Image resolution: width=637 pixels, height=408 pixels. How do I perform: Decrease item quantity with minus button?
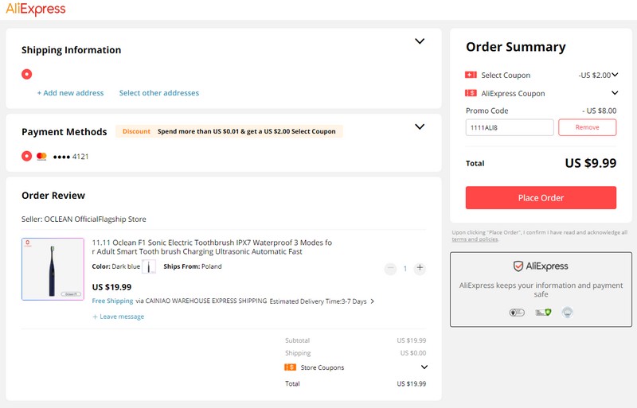(390, 268)
